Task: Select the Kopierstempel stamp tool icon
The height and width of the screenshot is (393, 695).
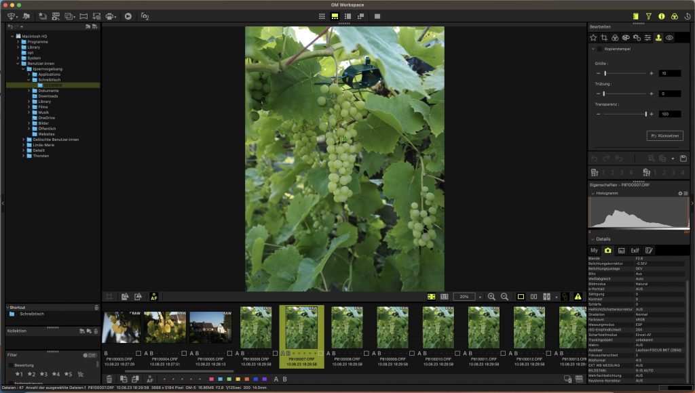Action: (x=658, y=38)
